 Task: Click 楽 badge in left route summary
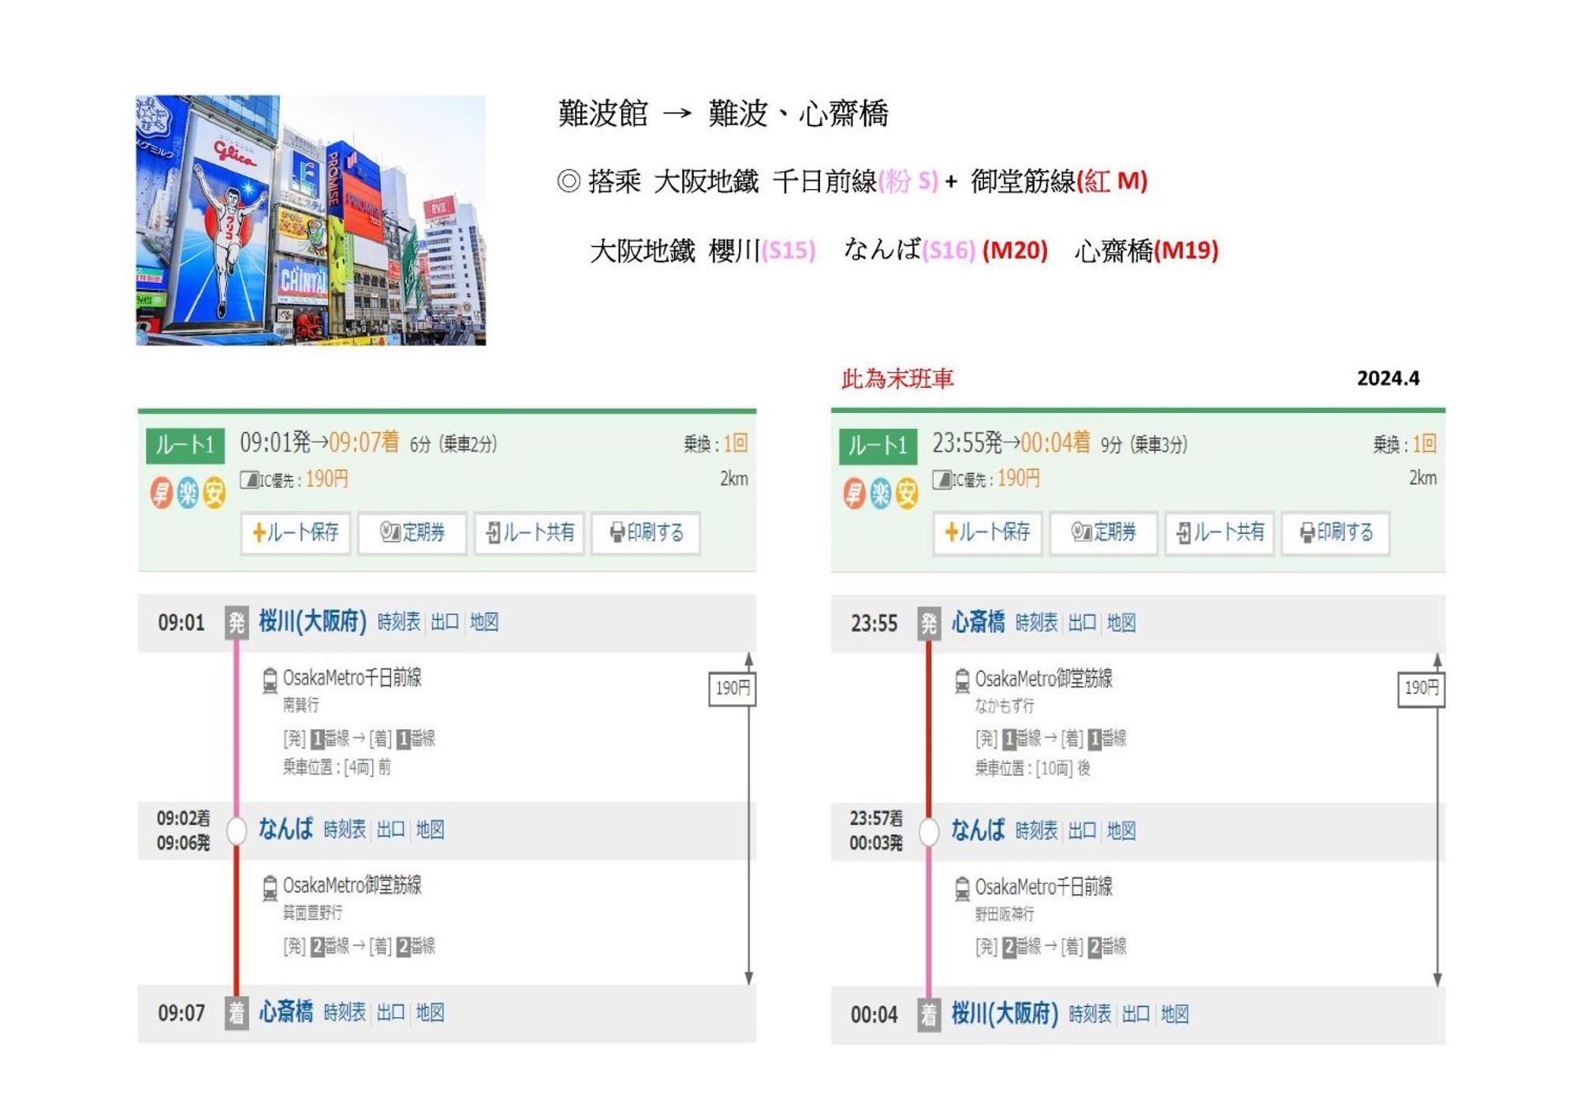point(188,494)
